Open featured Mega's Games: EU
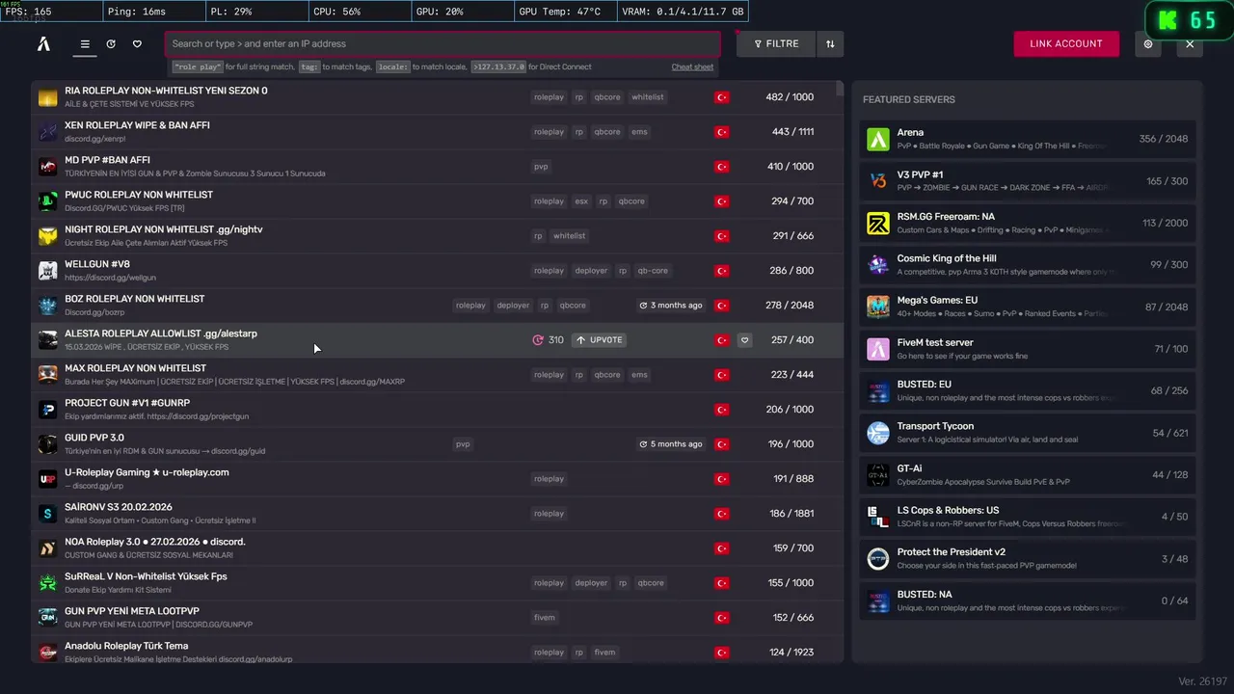The height and width of the screenshot is (694, 1234). 1028,307
